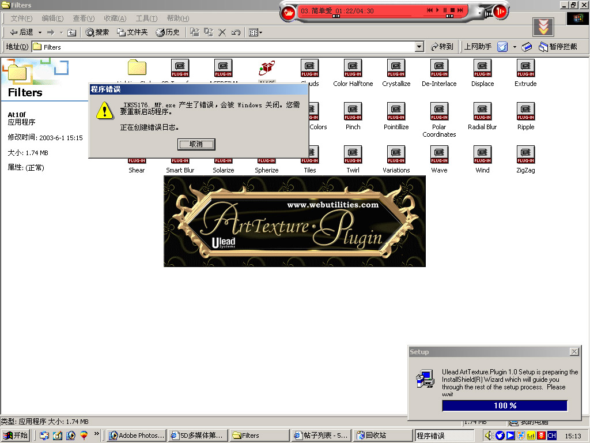
Task: Click the 转到 go button
Action: pyautogui.click(x=442, y=47)
